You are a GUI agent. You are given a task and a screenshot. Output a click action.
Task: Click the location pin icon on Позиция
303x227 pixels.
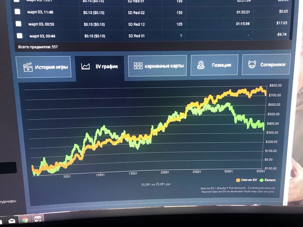click(200, 65)
